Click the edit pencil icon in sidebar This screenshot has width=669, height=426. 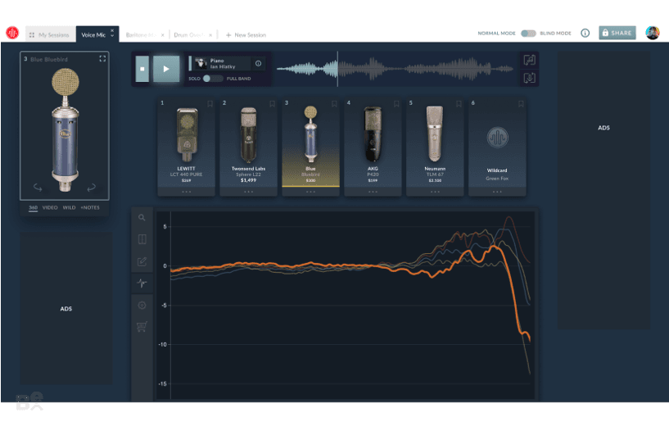click(x=142, y=261)
